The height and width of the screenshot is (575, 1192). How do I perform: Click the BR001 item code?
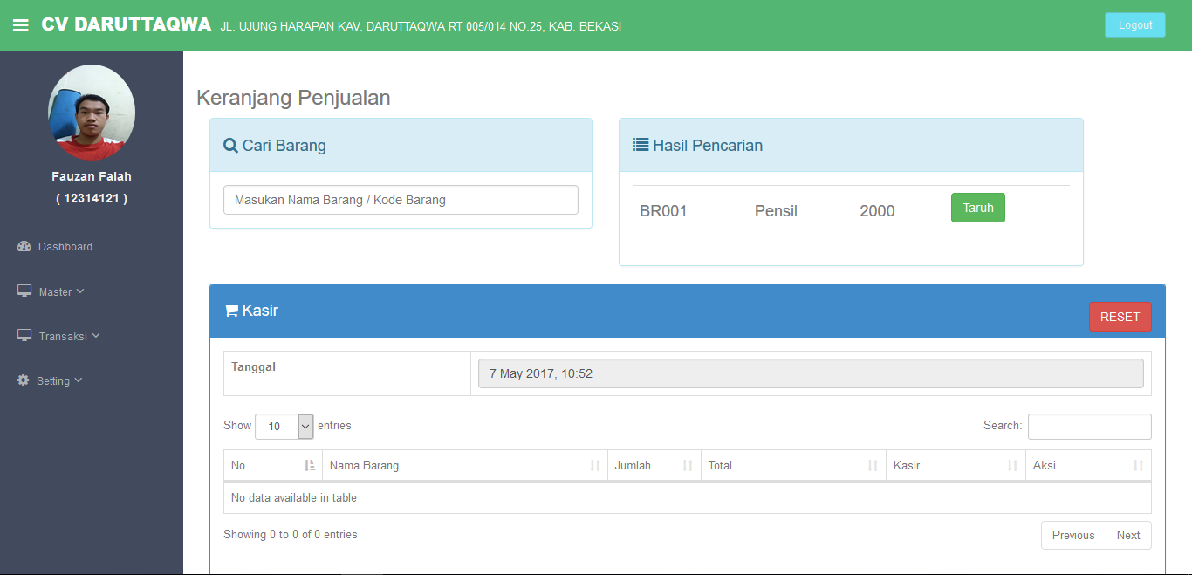[x=663, y=211]
